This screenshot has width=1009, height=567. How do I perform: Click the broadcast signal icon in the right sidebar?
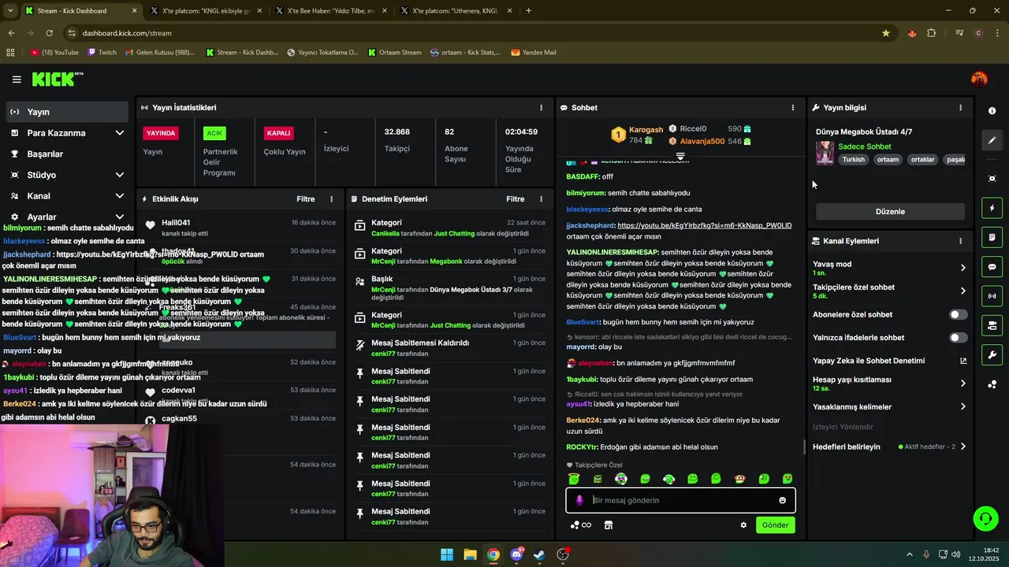pos(992,296)
